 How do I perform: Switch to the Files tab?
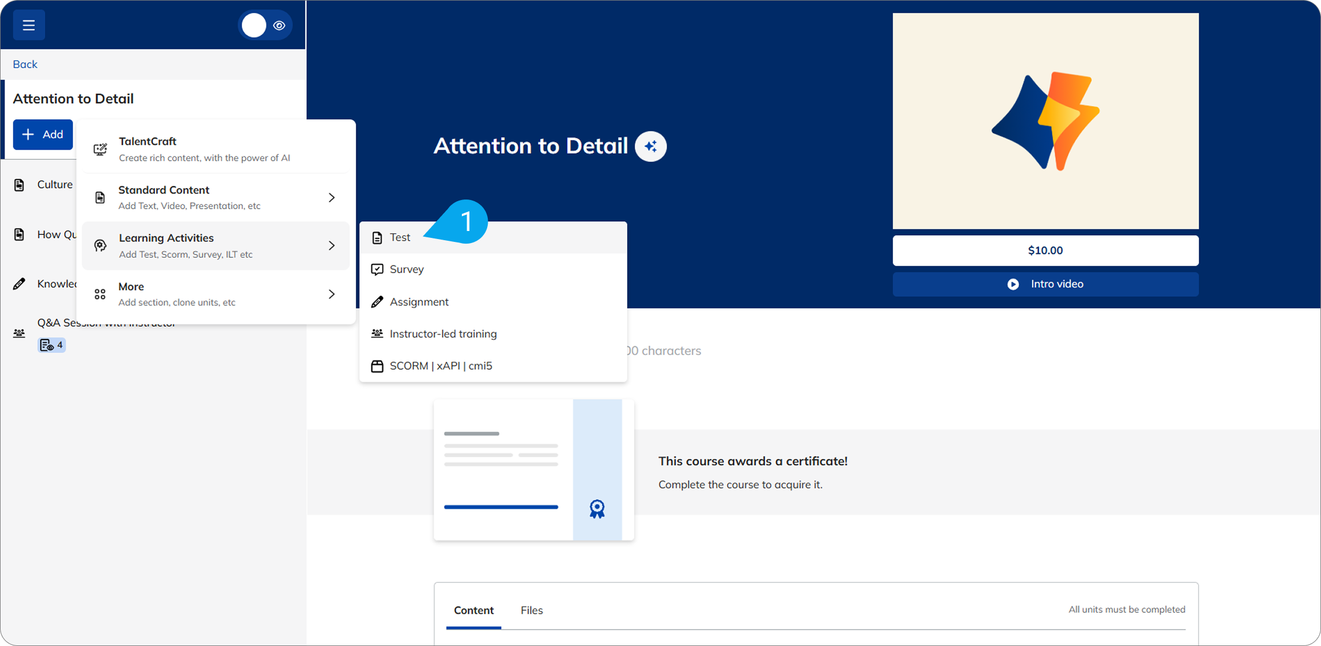(x=531, y=610)
